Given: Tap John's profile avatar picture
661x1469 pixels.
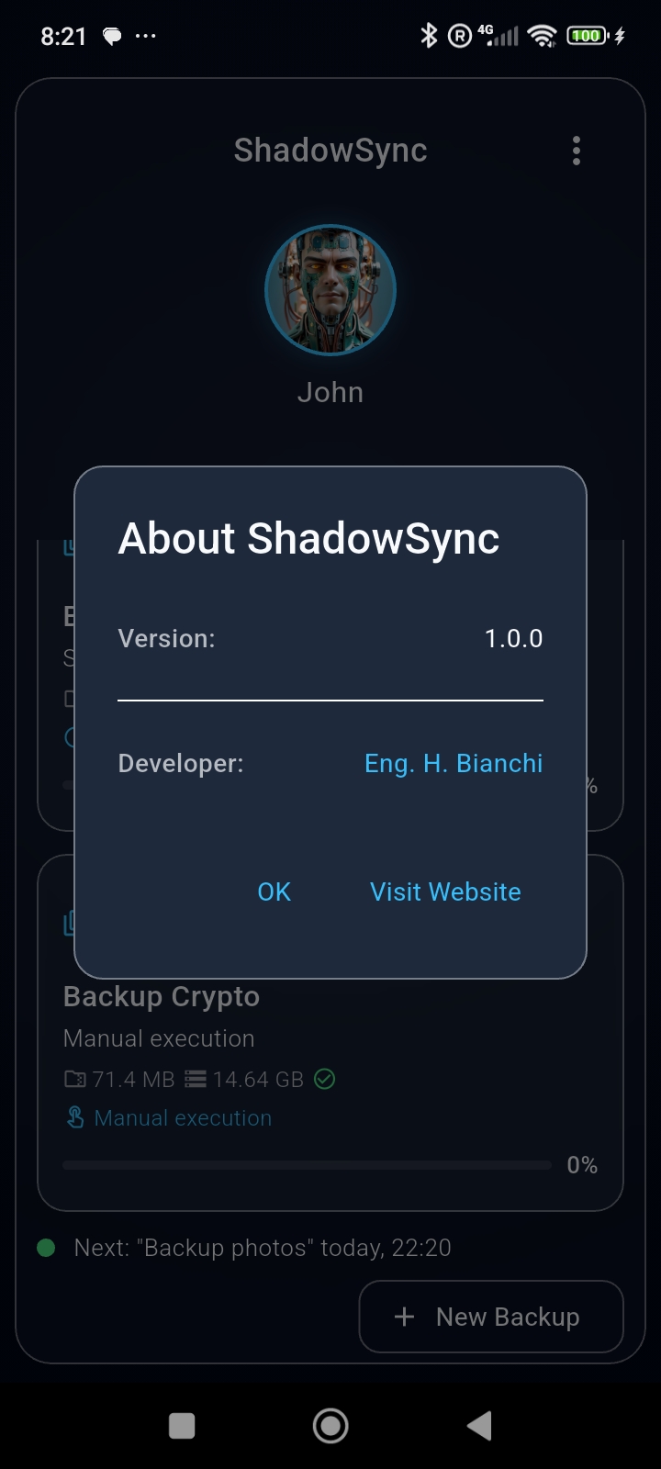Looking at the screenshot, I should [x=330, y=290].
